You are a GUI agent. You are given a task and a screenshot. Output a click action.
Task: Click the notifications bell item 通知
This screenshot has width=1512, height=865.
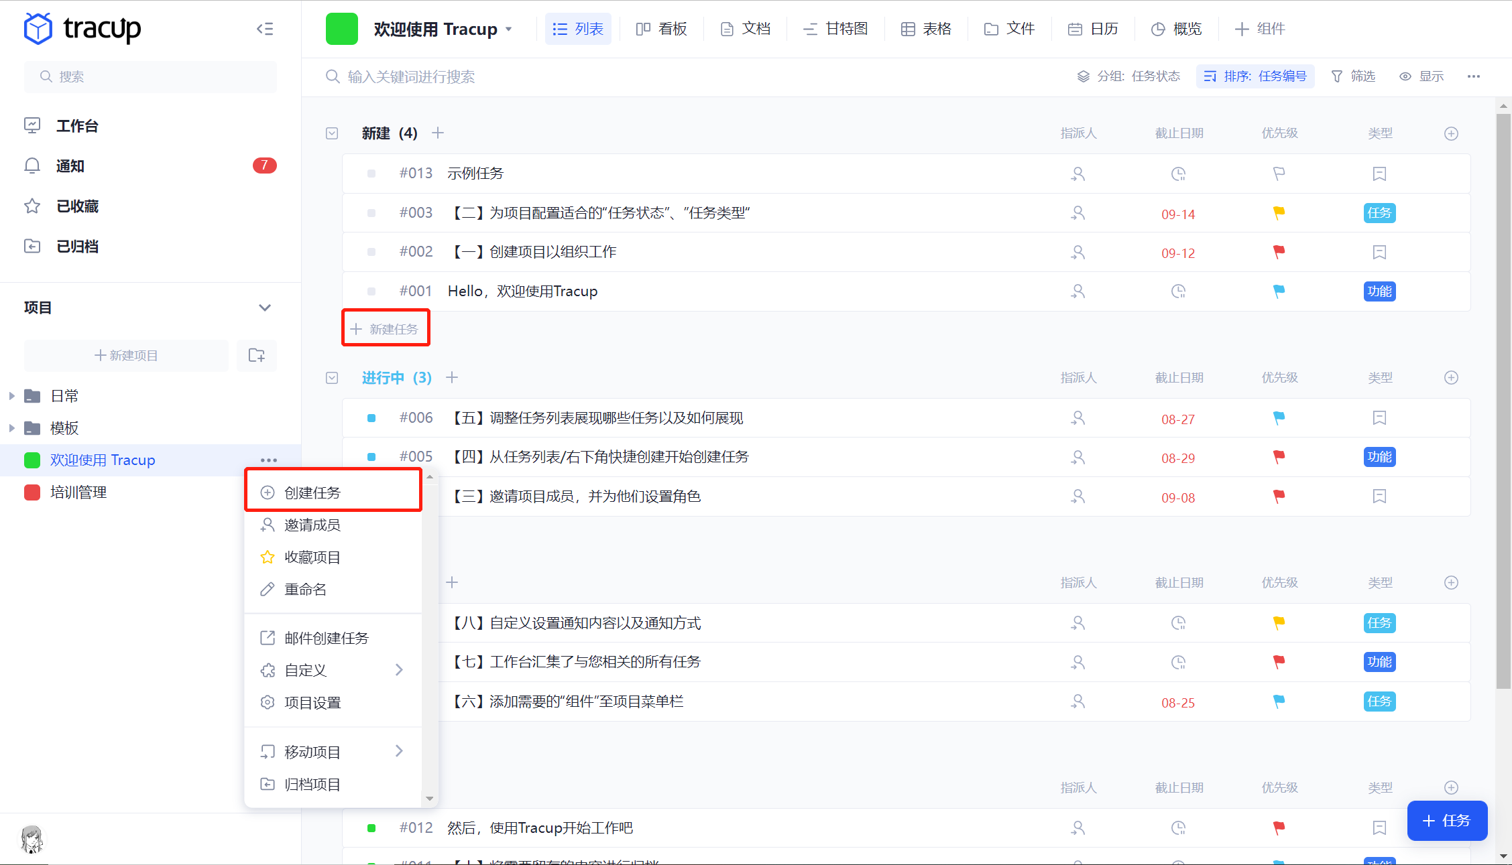tap(70, 165)
